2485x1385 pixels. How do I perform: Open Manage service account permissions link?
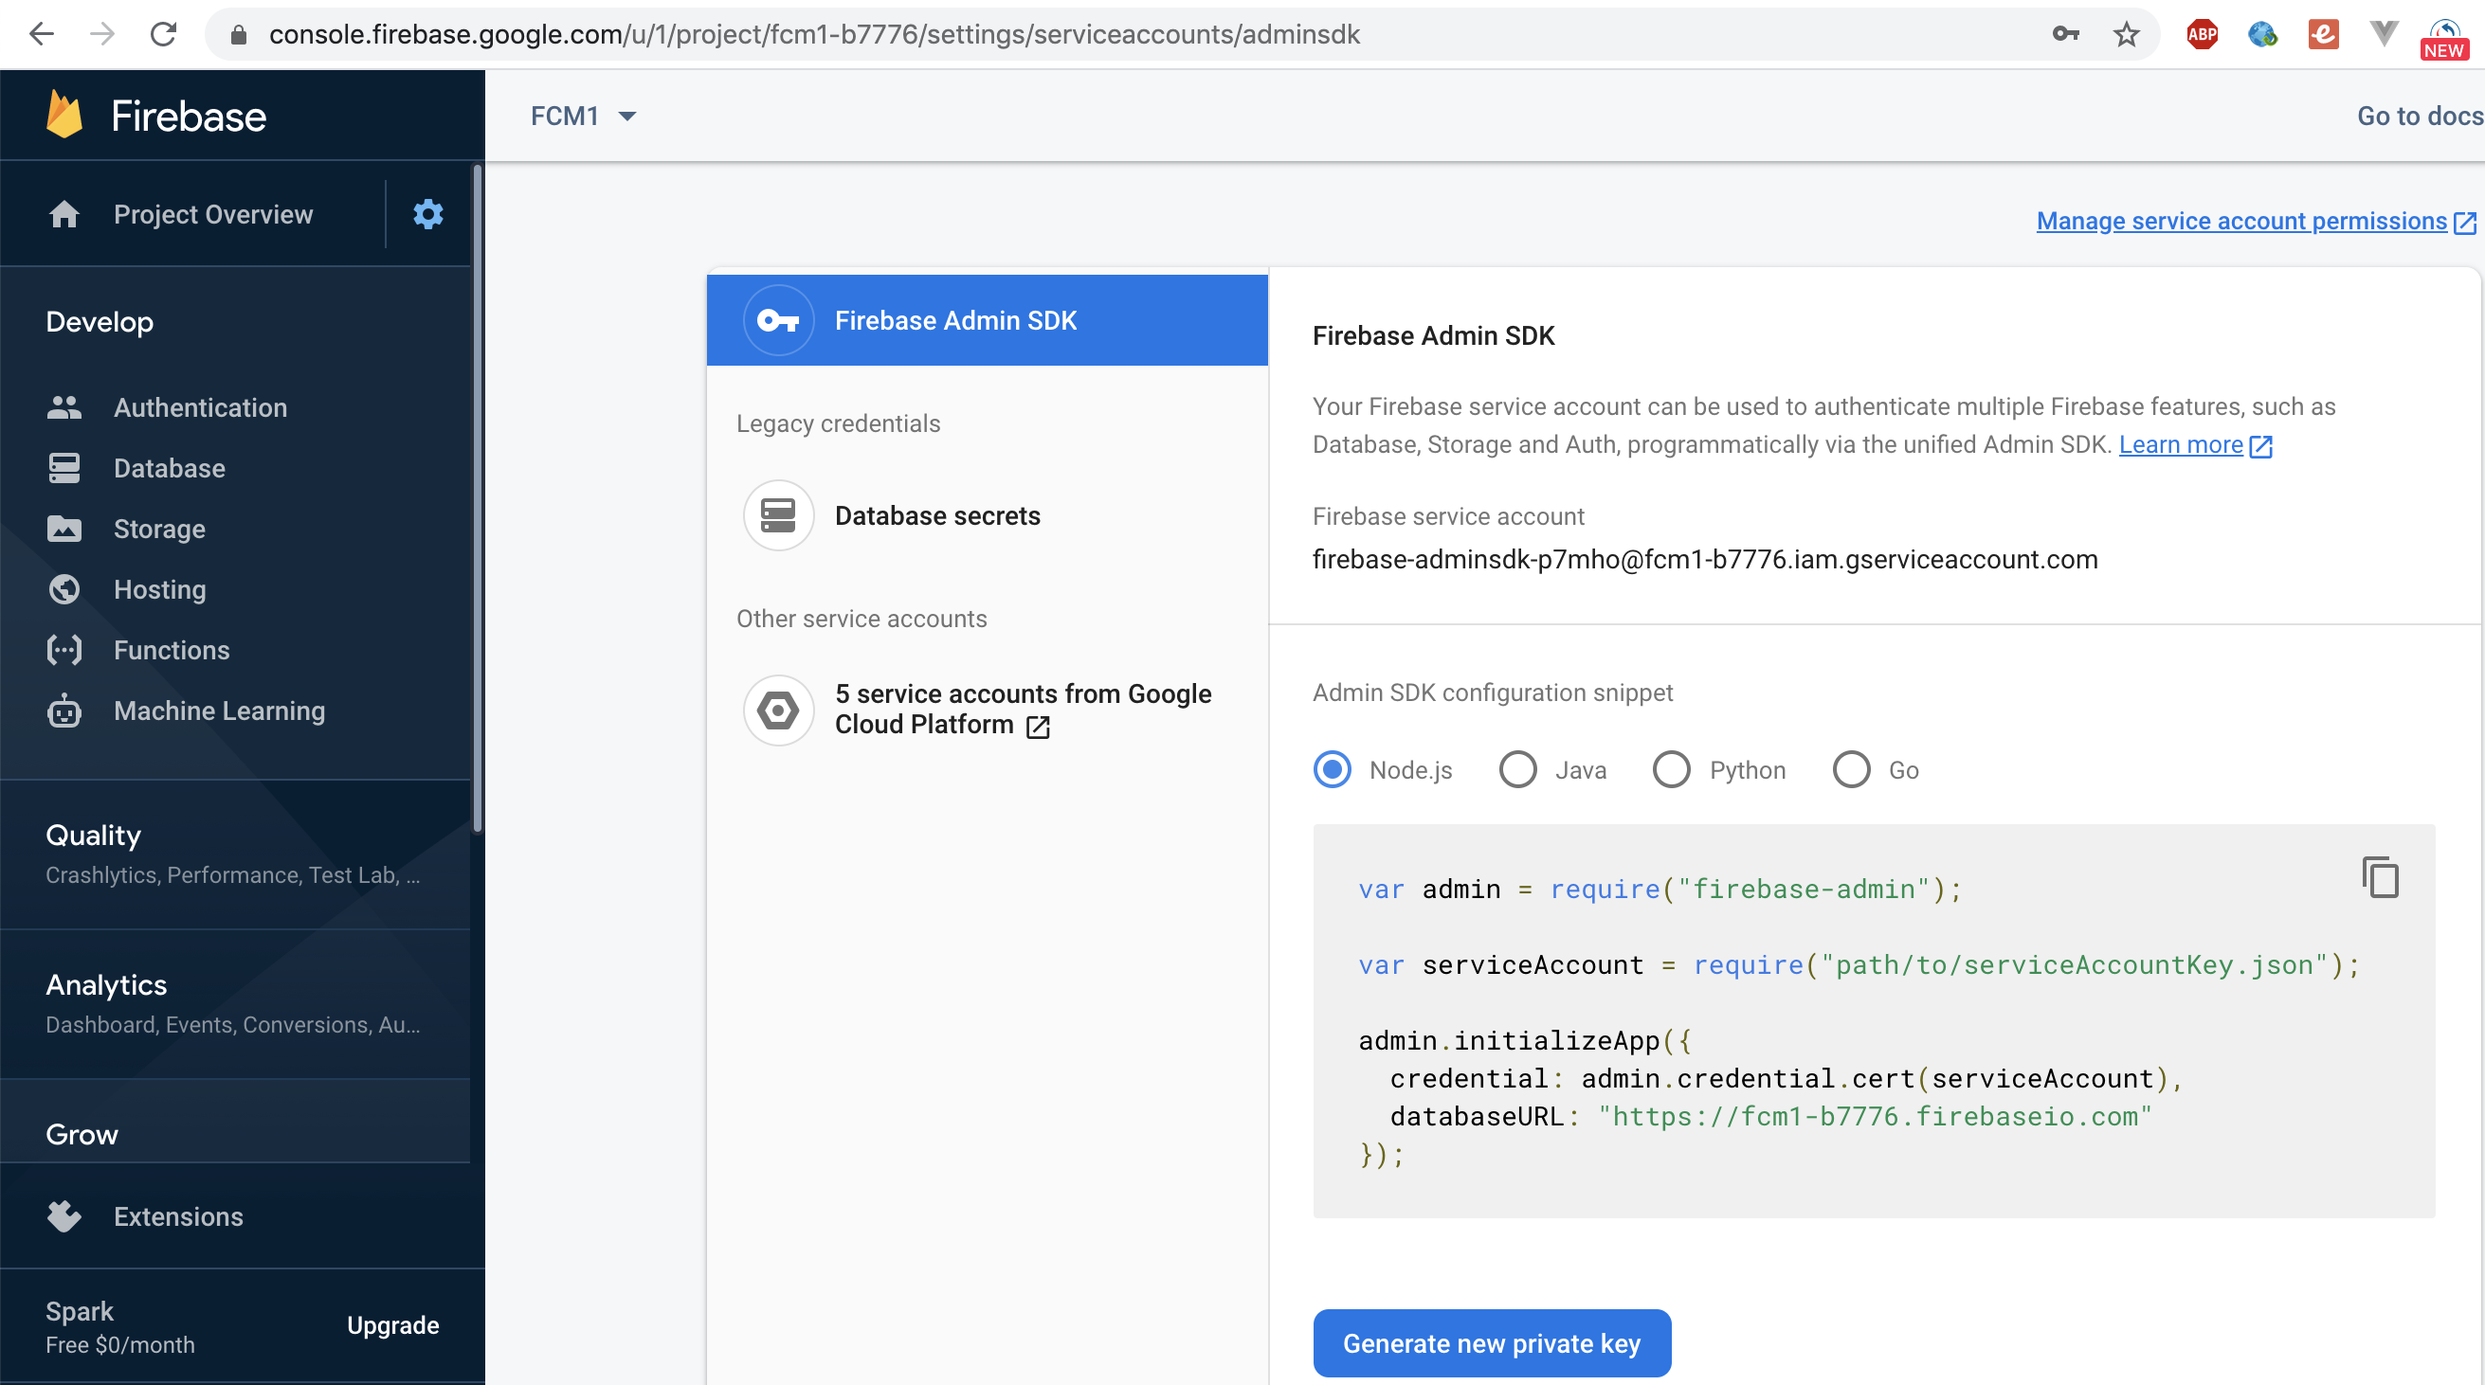(x=2240, y=222)
